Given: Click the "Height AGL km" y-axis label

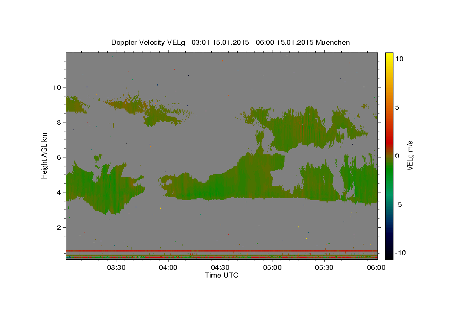Looking at the screenshot, I should [x=44, y=155].
